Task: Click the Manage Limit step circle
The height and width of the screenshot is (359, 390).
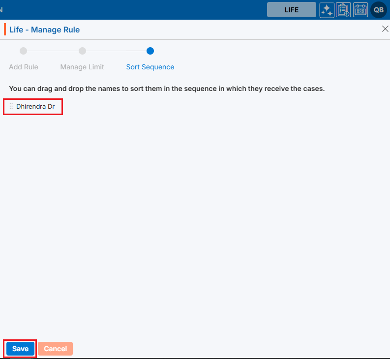Action: pos(82,51)
